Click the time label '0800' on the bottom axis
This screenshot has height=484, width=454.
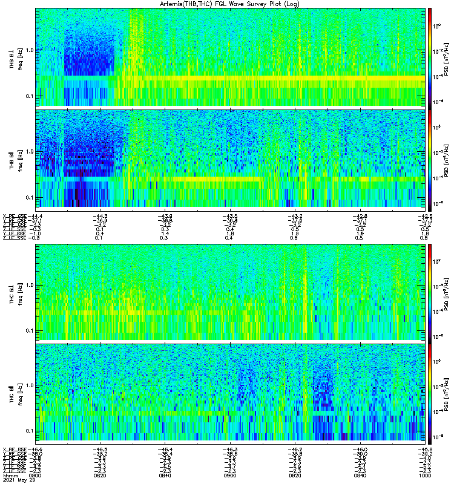pos(35,476)
